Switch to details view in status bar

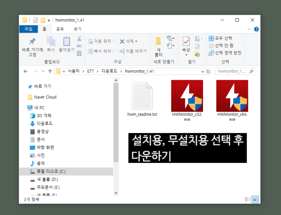(248, 200)
